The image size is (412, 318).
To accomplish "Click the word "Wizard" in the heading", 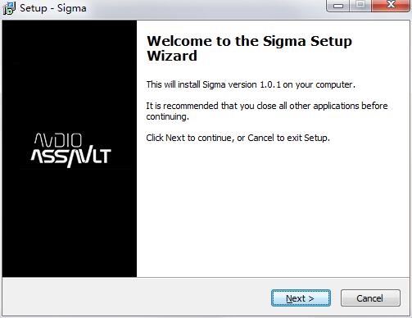I will 172,56.
